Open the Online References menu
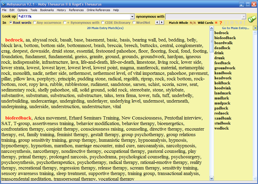 pyautogui.click(x=98, y=10)
